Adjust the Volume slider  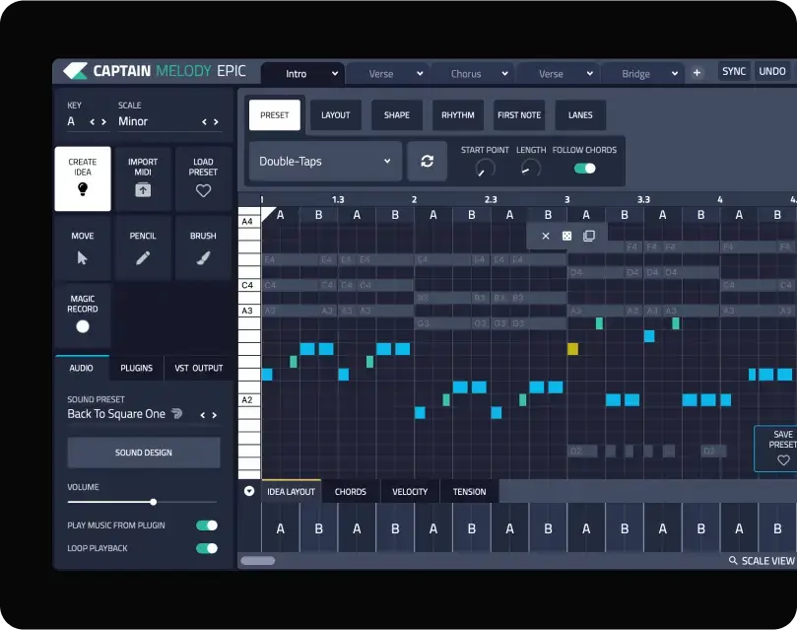click(x=153, y=502)
